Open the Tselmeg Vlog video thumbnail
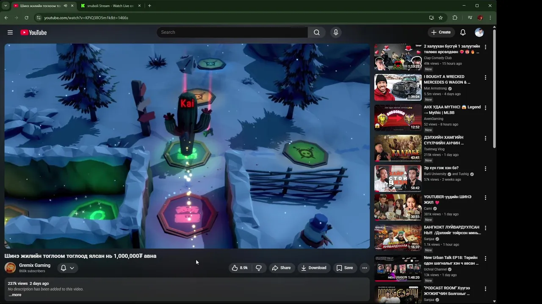 [x=398, y=148]
